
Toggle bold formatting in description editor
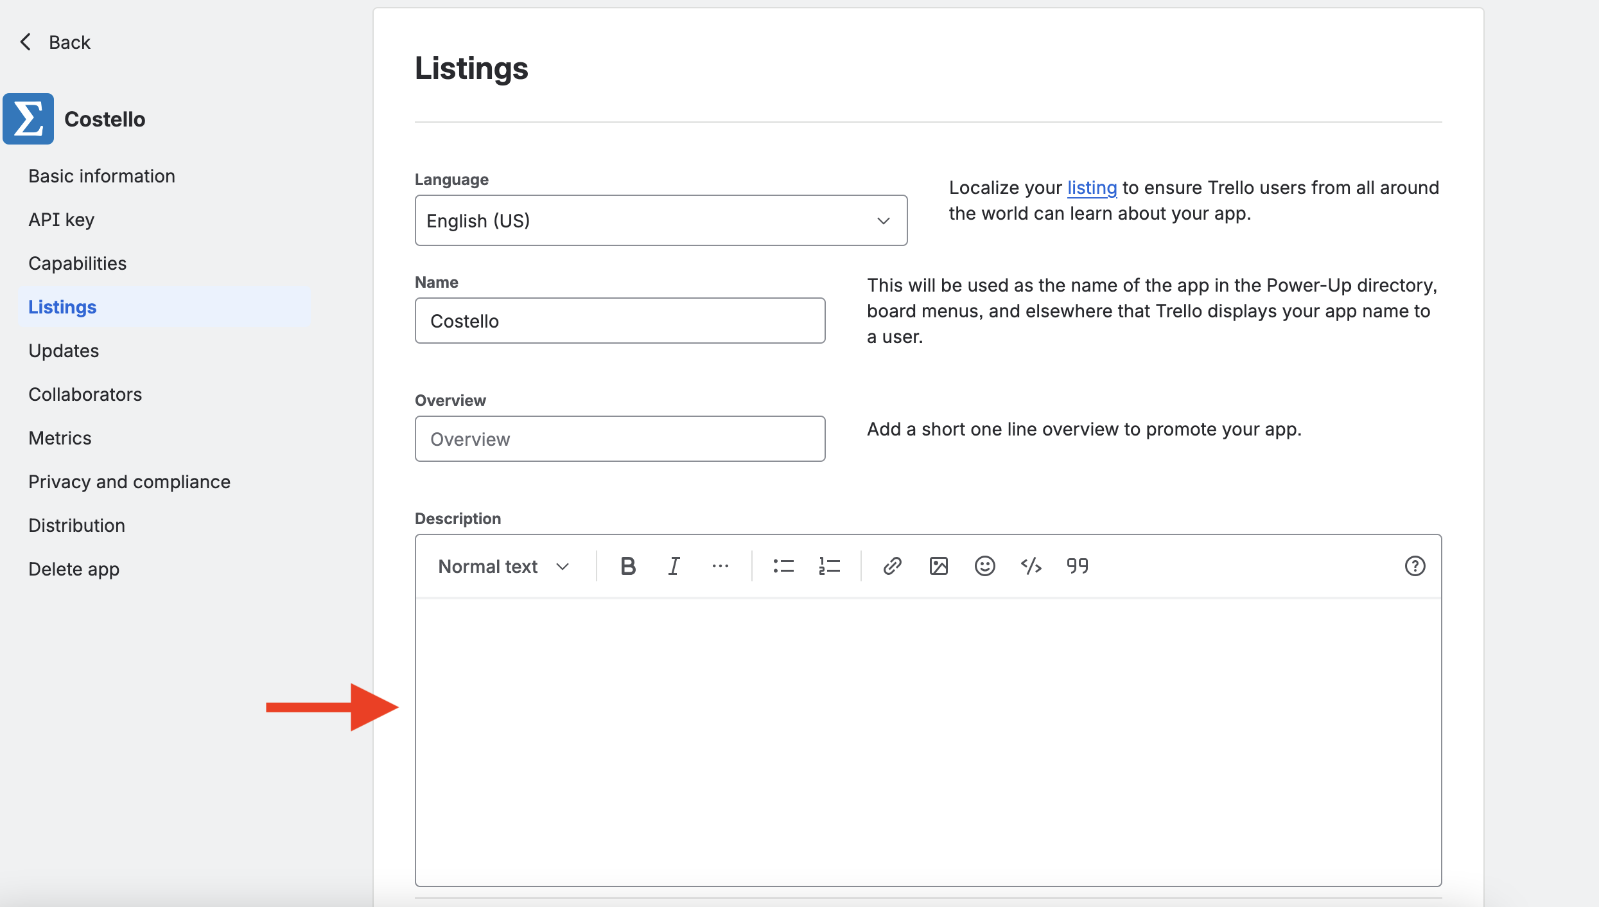click(628, 566)
